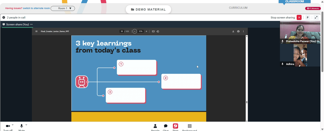This screenshot has width=324, height=131.
Task: Expand microphone options chevron
Action: coord(26,125)
